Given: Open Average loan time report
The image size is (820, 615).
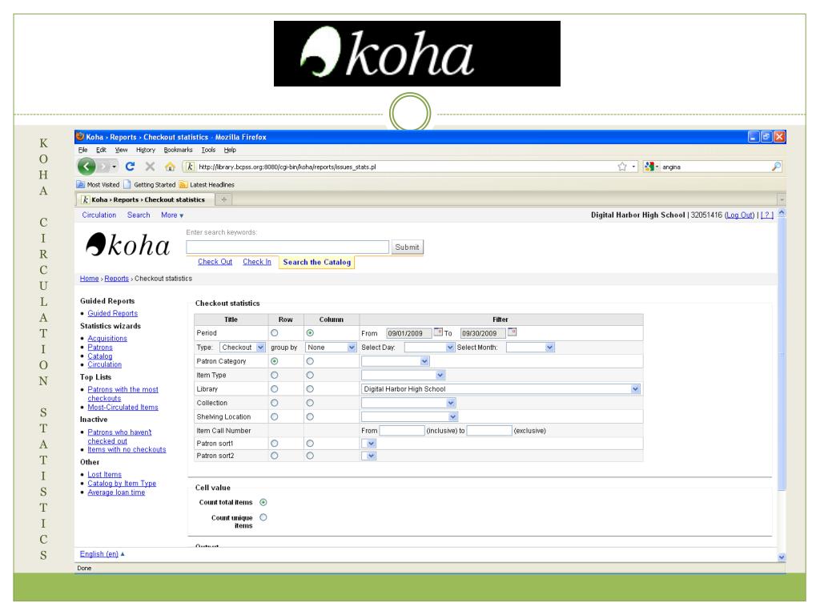Looking at the screenshot, I should click(x=116, y=492).
